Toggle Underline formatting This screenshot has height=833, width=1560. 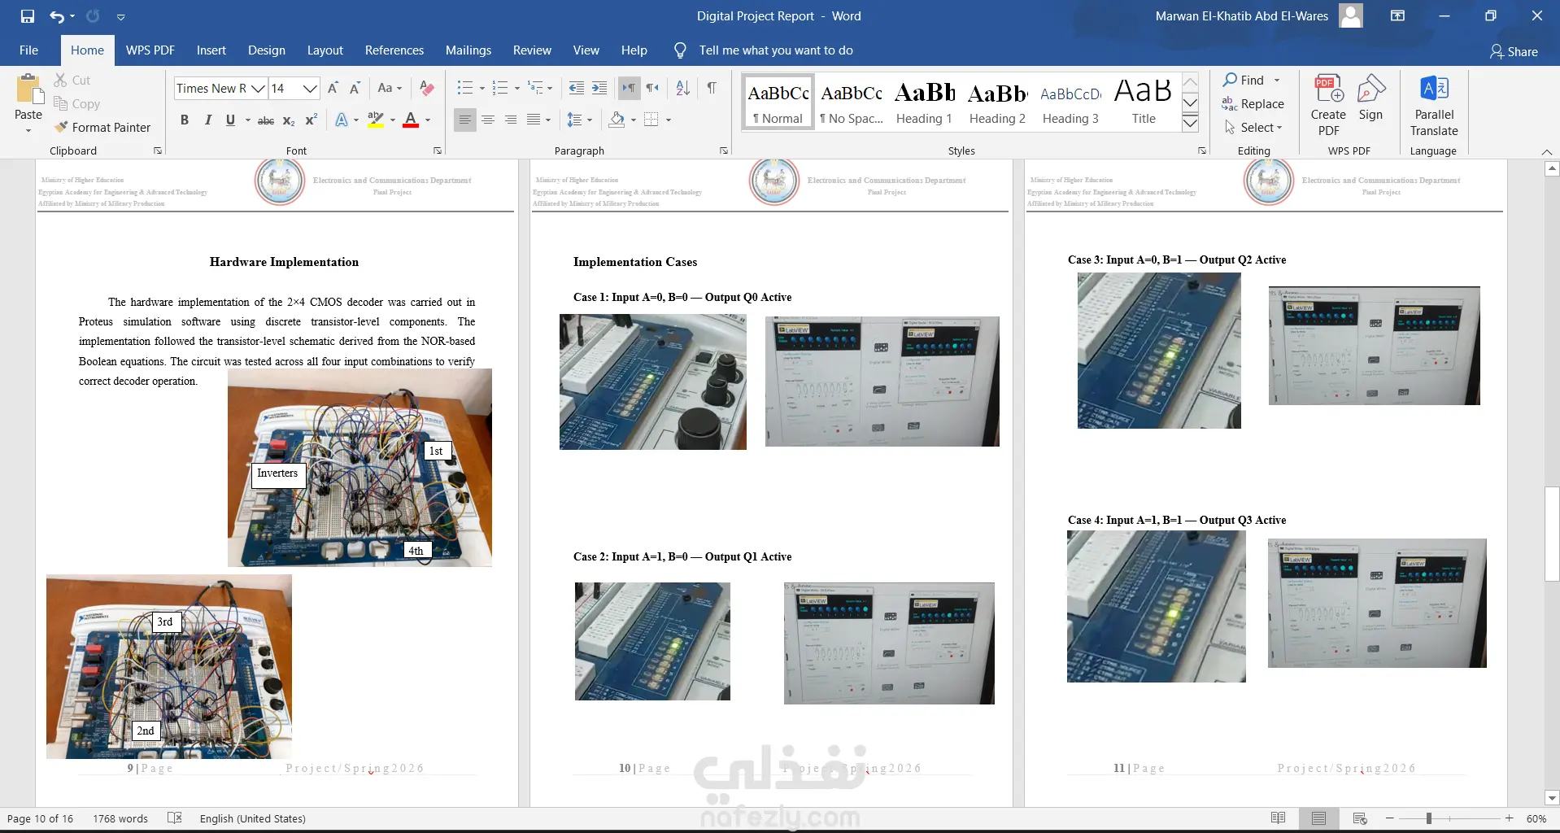pyautogui.click(x=230, y=120)
